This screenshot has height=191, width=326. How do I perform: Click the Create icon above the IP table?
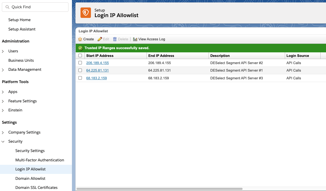[x=80, y=39]
